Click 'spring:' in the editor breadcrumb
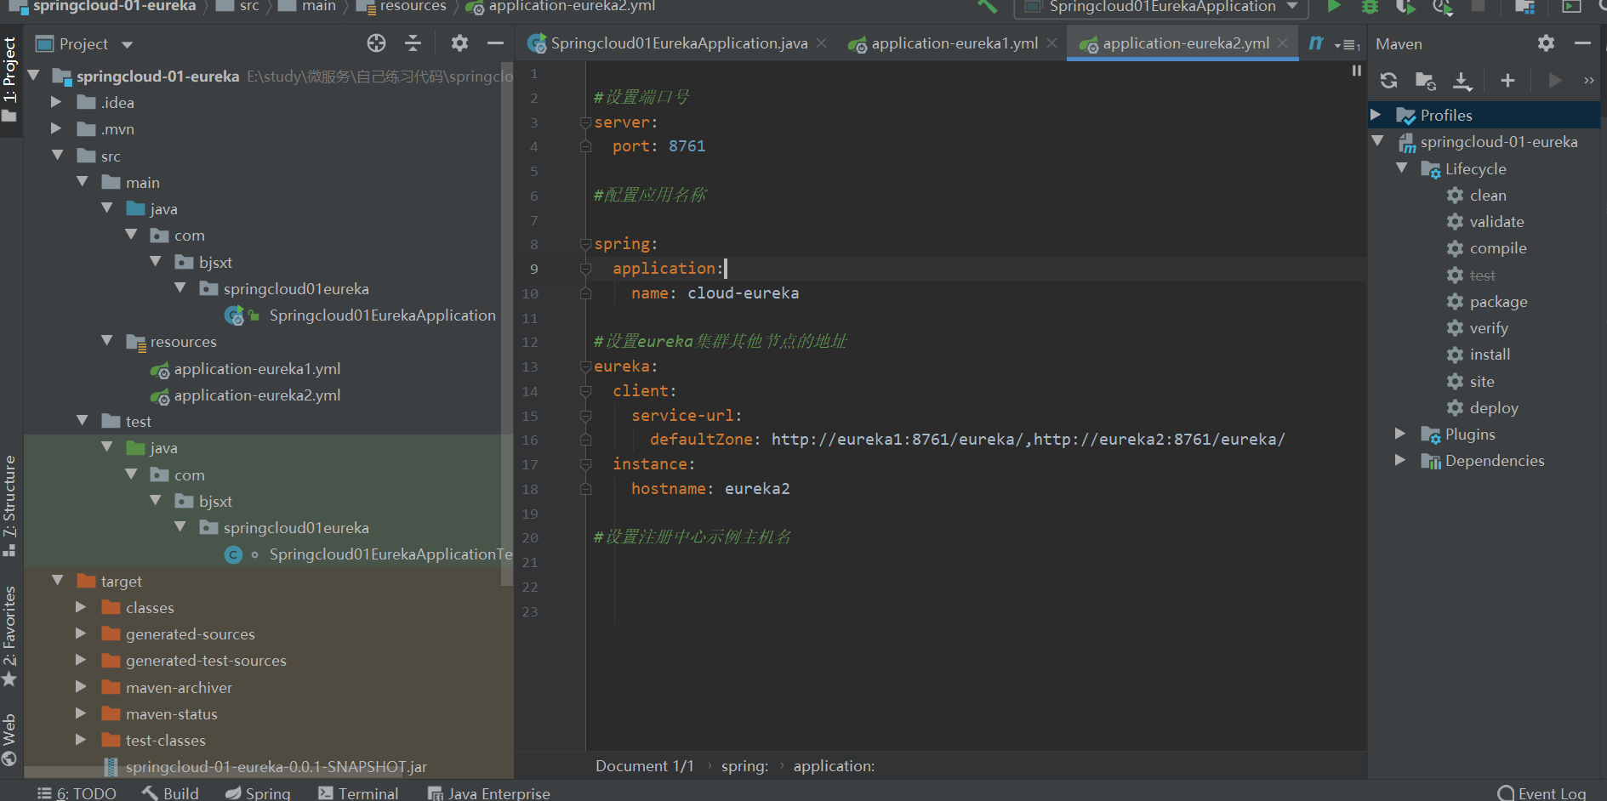 point(744,766)
